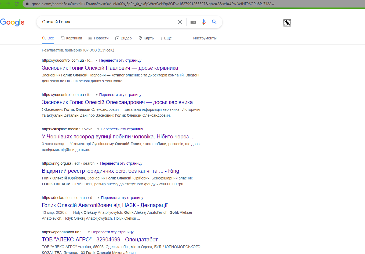Screen dimensions: 365x254
Task: Open Голик Олексій Анатолійович декларації result
Action: [105, 205]
